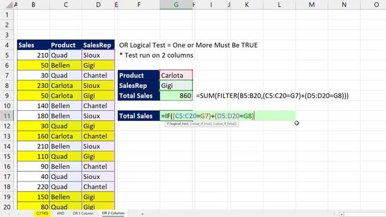The height and width of the screenshot is (217, 386).
Task: Click Bellen product cell in row 6
Action: 66,65
